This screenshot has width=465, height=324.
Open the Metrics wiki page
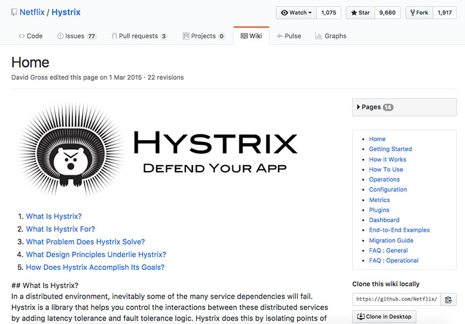pos(380,200)
